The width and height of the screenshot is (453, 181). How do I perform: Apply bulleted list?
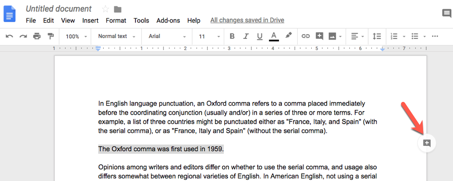click(x=415, y=36)
